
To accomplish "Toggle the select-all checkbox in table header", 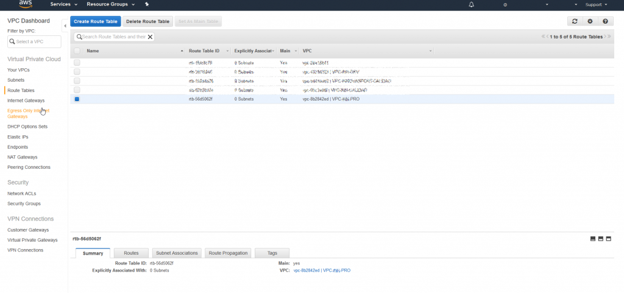I will [77, 51].
